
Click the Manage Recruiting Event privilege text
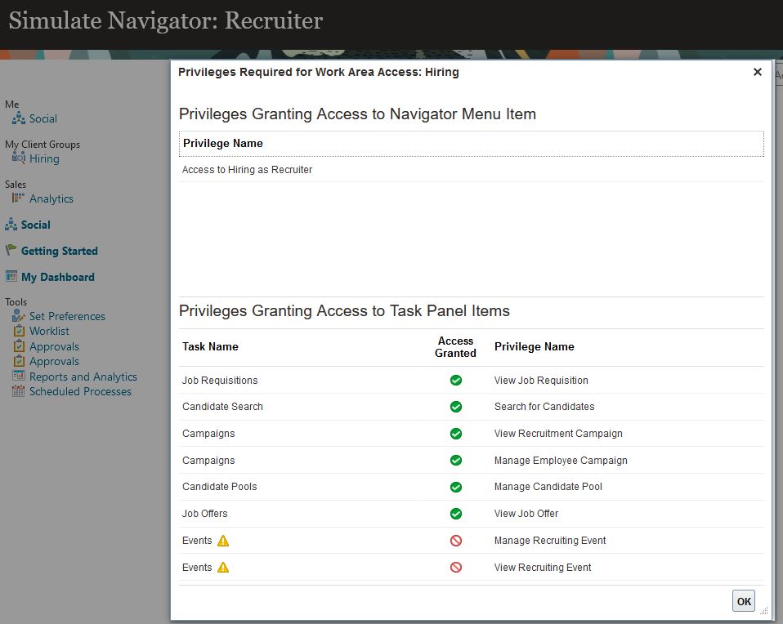pos(550,541)
